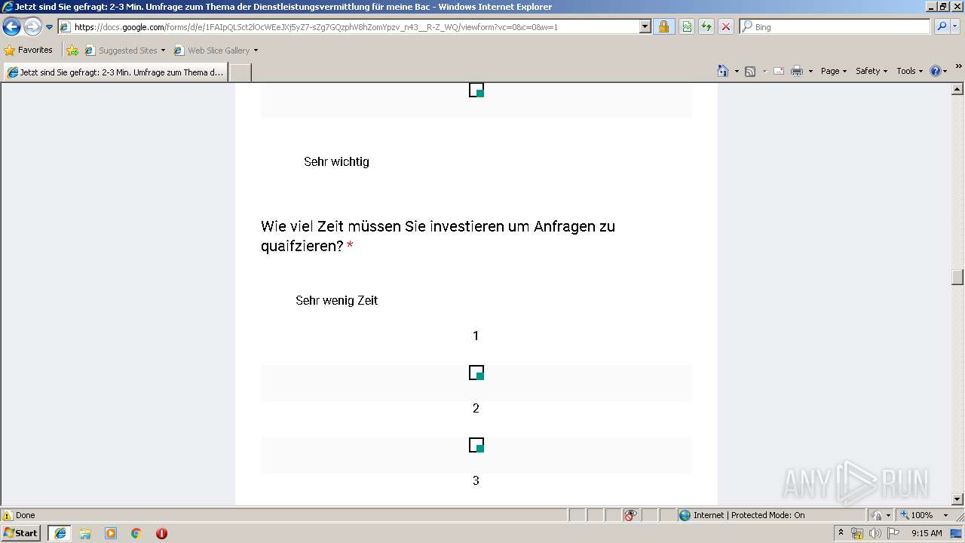Open the Suggested Sites dropdown

click(125, 51)
